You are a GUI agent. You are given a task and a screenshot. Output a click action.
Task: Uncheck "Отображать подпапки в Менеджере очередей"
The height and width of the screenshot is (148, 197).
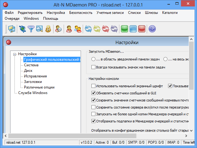[x=93, y=121]
